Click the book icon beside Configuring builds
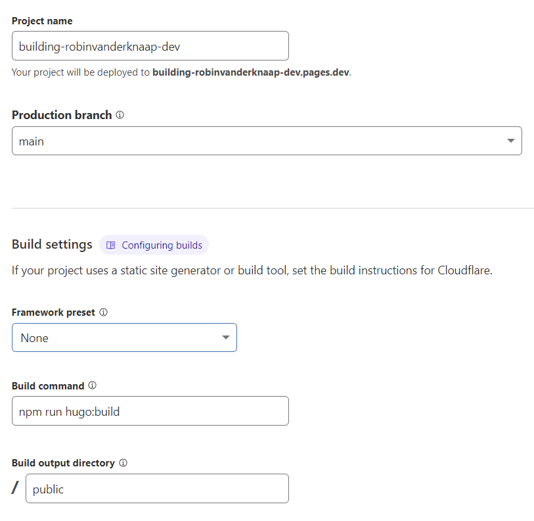This screenshot has width=534, height=521. pyautogui.click(x=111, y=245)
